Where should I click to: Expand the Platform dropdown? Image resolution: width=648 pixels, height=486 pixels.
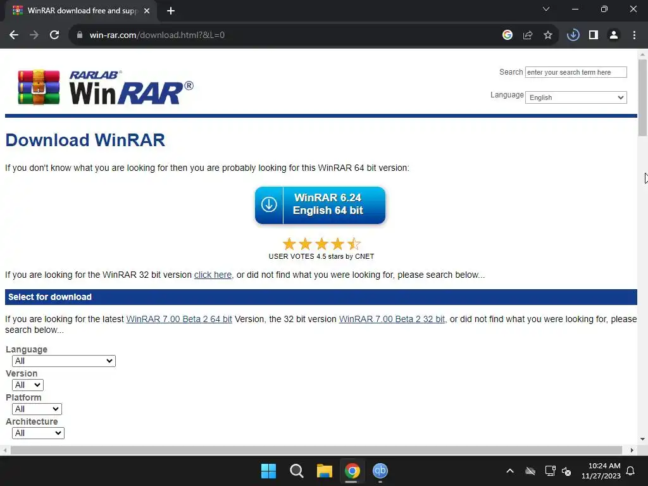(37, 409)
